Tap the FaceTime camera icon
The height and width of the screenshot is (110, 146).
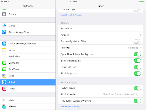click(4, 69)
